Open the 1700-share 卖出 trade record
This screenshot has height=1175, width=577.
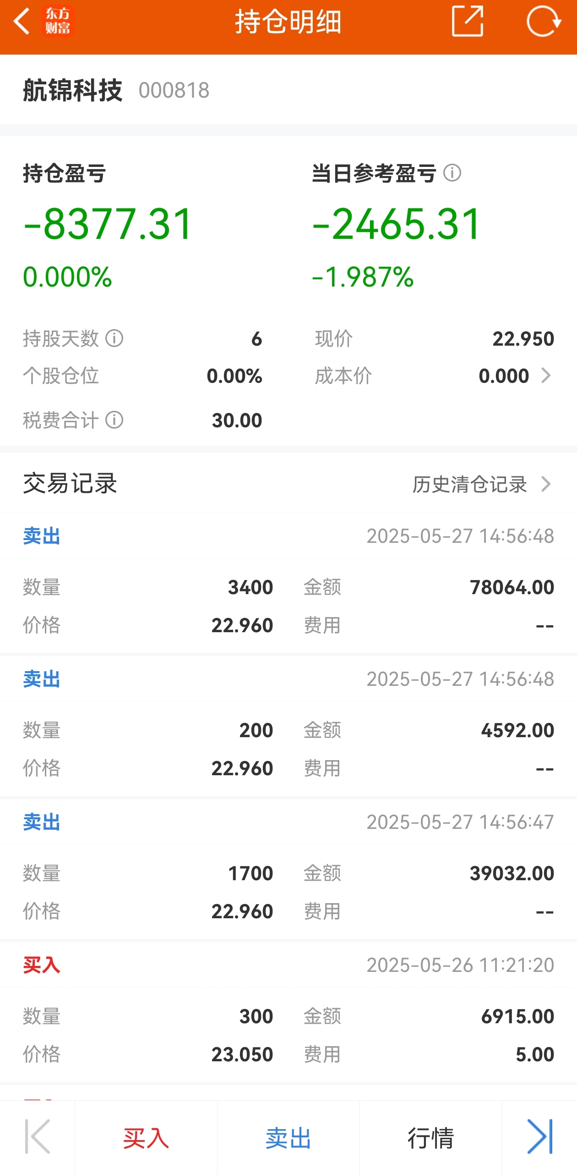[x=288, y=869]
